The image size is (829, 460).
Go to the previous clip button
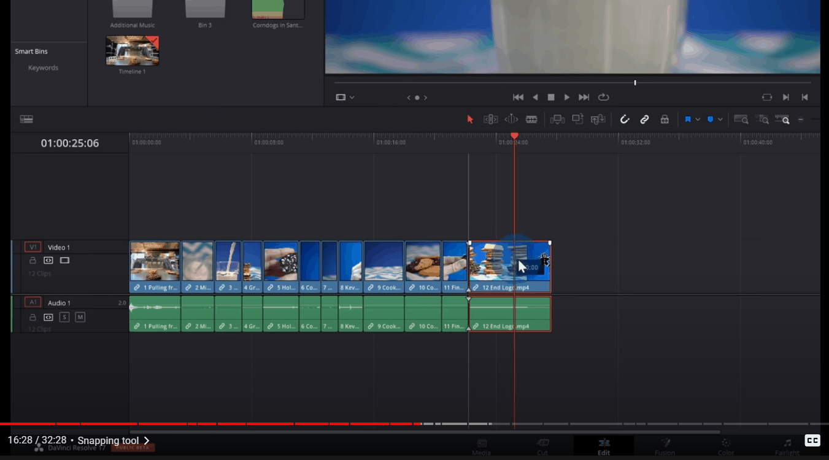click(x=804, y=98)
